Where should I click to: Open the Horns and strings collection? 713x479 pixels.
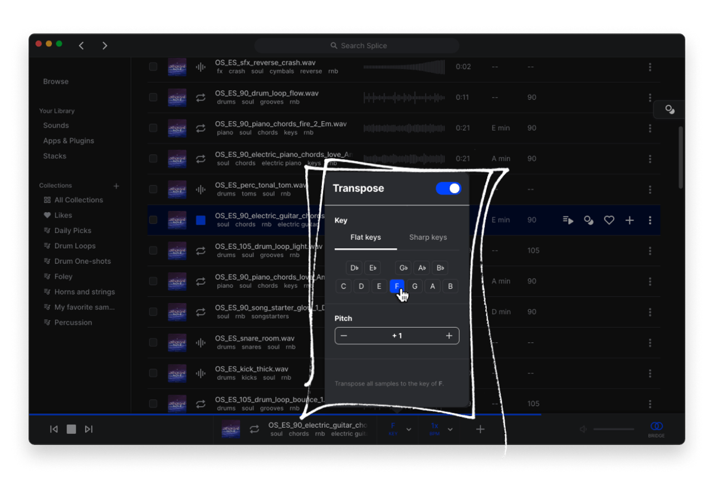point(79,292)
